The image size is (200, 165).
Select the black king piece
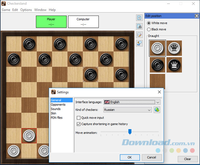(174, 65)
